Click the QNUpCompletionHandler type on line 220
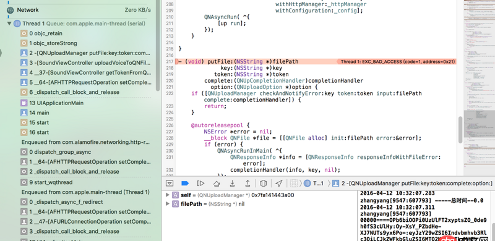This screenshot has width=495, height=241. pyautogui.click(x=270, y=81)
